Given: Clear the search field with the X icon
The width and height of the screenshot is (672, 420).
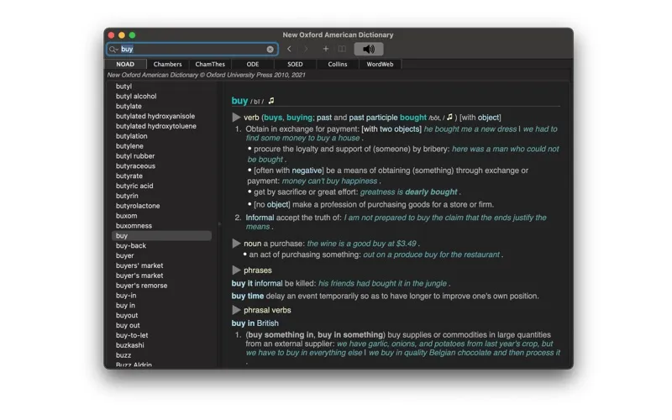Looking at the screenshot, I should click(270, 50).
